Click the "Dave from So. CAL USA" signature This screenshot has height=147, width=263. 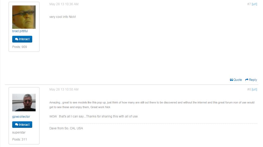[66, 128]
